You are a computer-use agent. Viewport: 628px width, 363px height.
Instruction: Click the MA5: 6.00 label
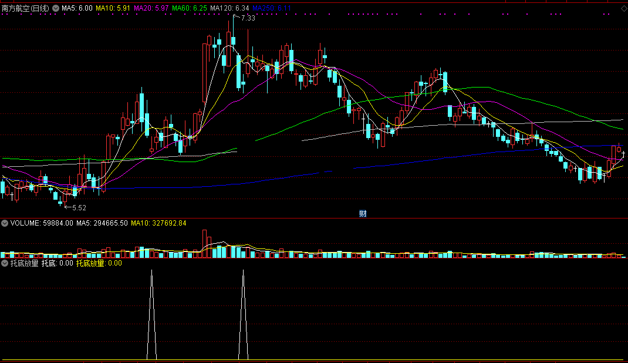77,8
